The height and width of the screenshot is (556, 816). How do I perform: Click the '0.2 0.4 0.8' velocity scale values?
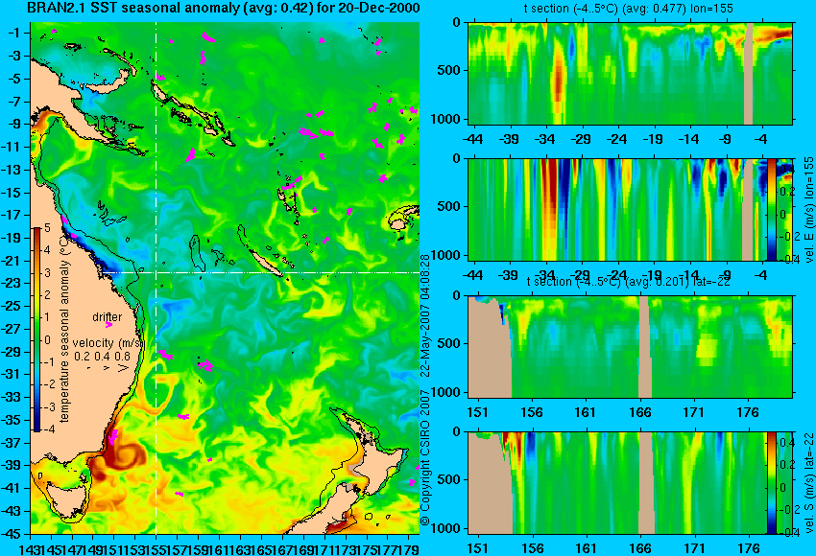tap(102, 357)
